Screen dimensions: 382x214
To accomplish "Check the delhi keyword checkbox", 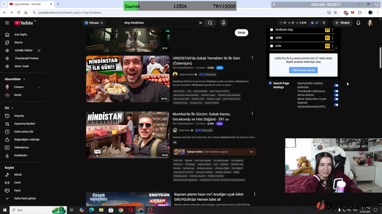I will click(272, 38).
